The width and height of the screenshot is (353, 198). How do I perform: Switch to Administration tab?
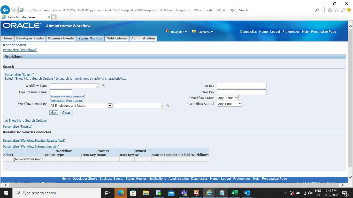(x=143, y=38)
